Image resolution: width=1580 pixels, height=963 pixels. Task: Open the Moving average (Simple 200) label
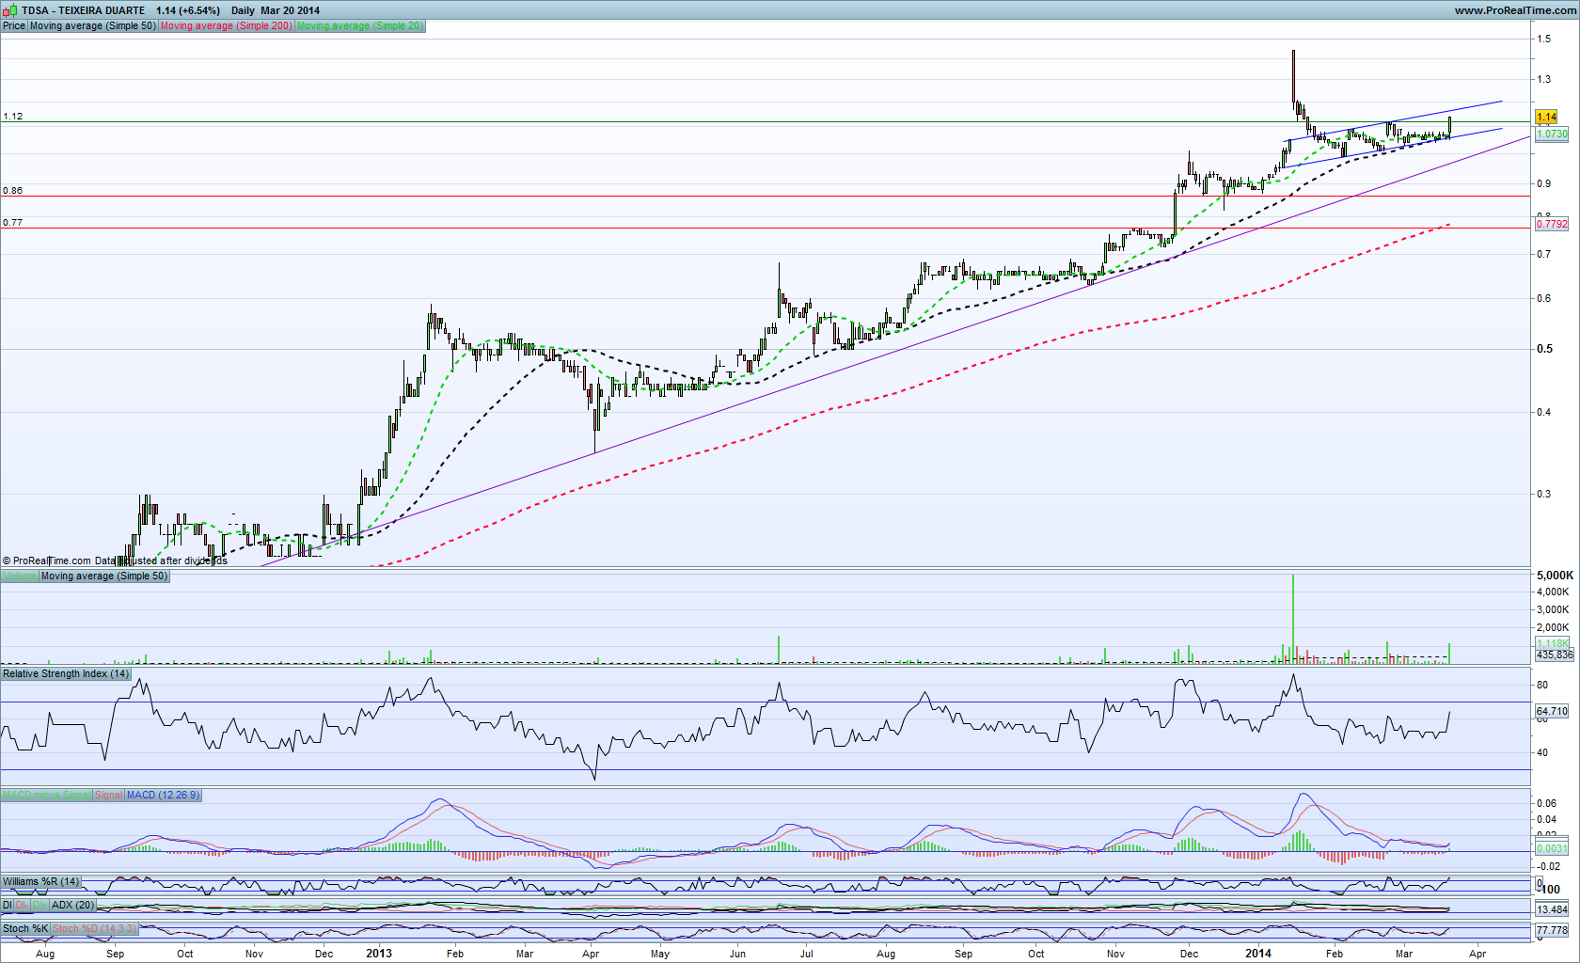(x=227, y=26)
